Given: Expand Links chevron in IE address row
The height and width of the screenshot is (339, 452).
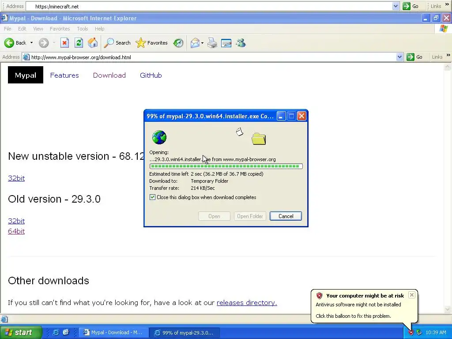Looking at the screenshot, I should coord(448,55).
